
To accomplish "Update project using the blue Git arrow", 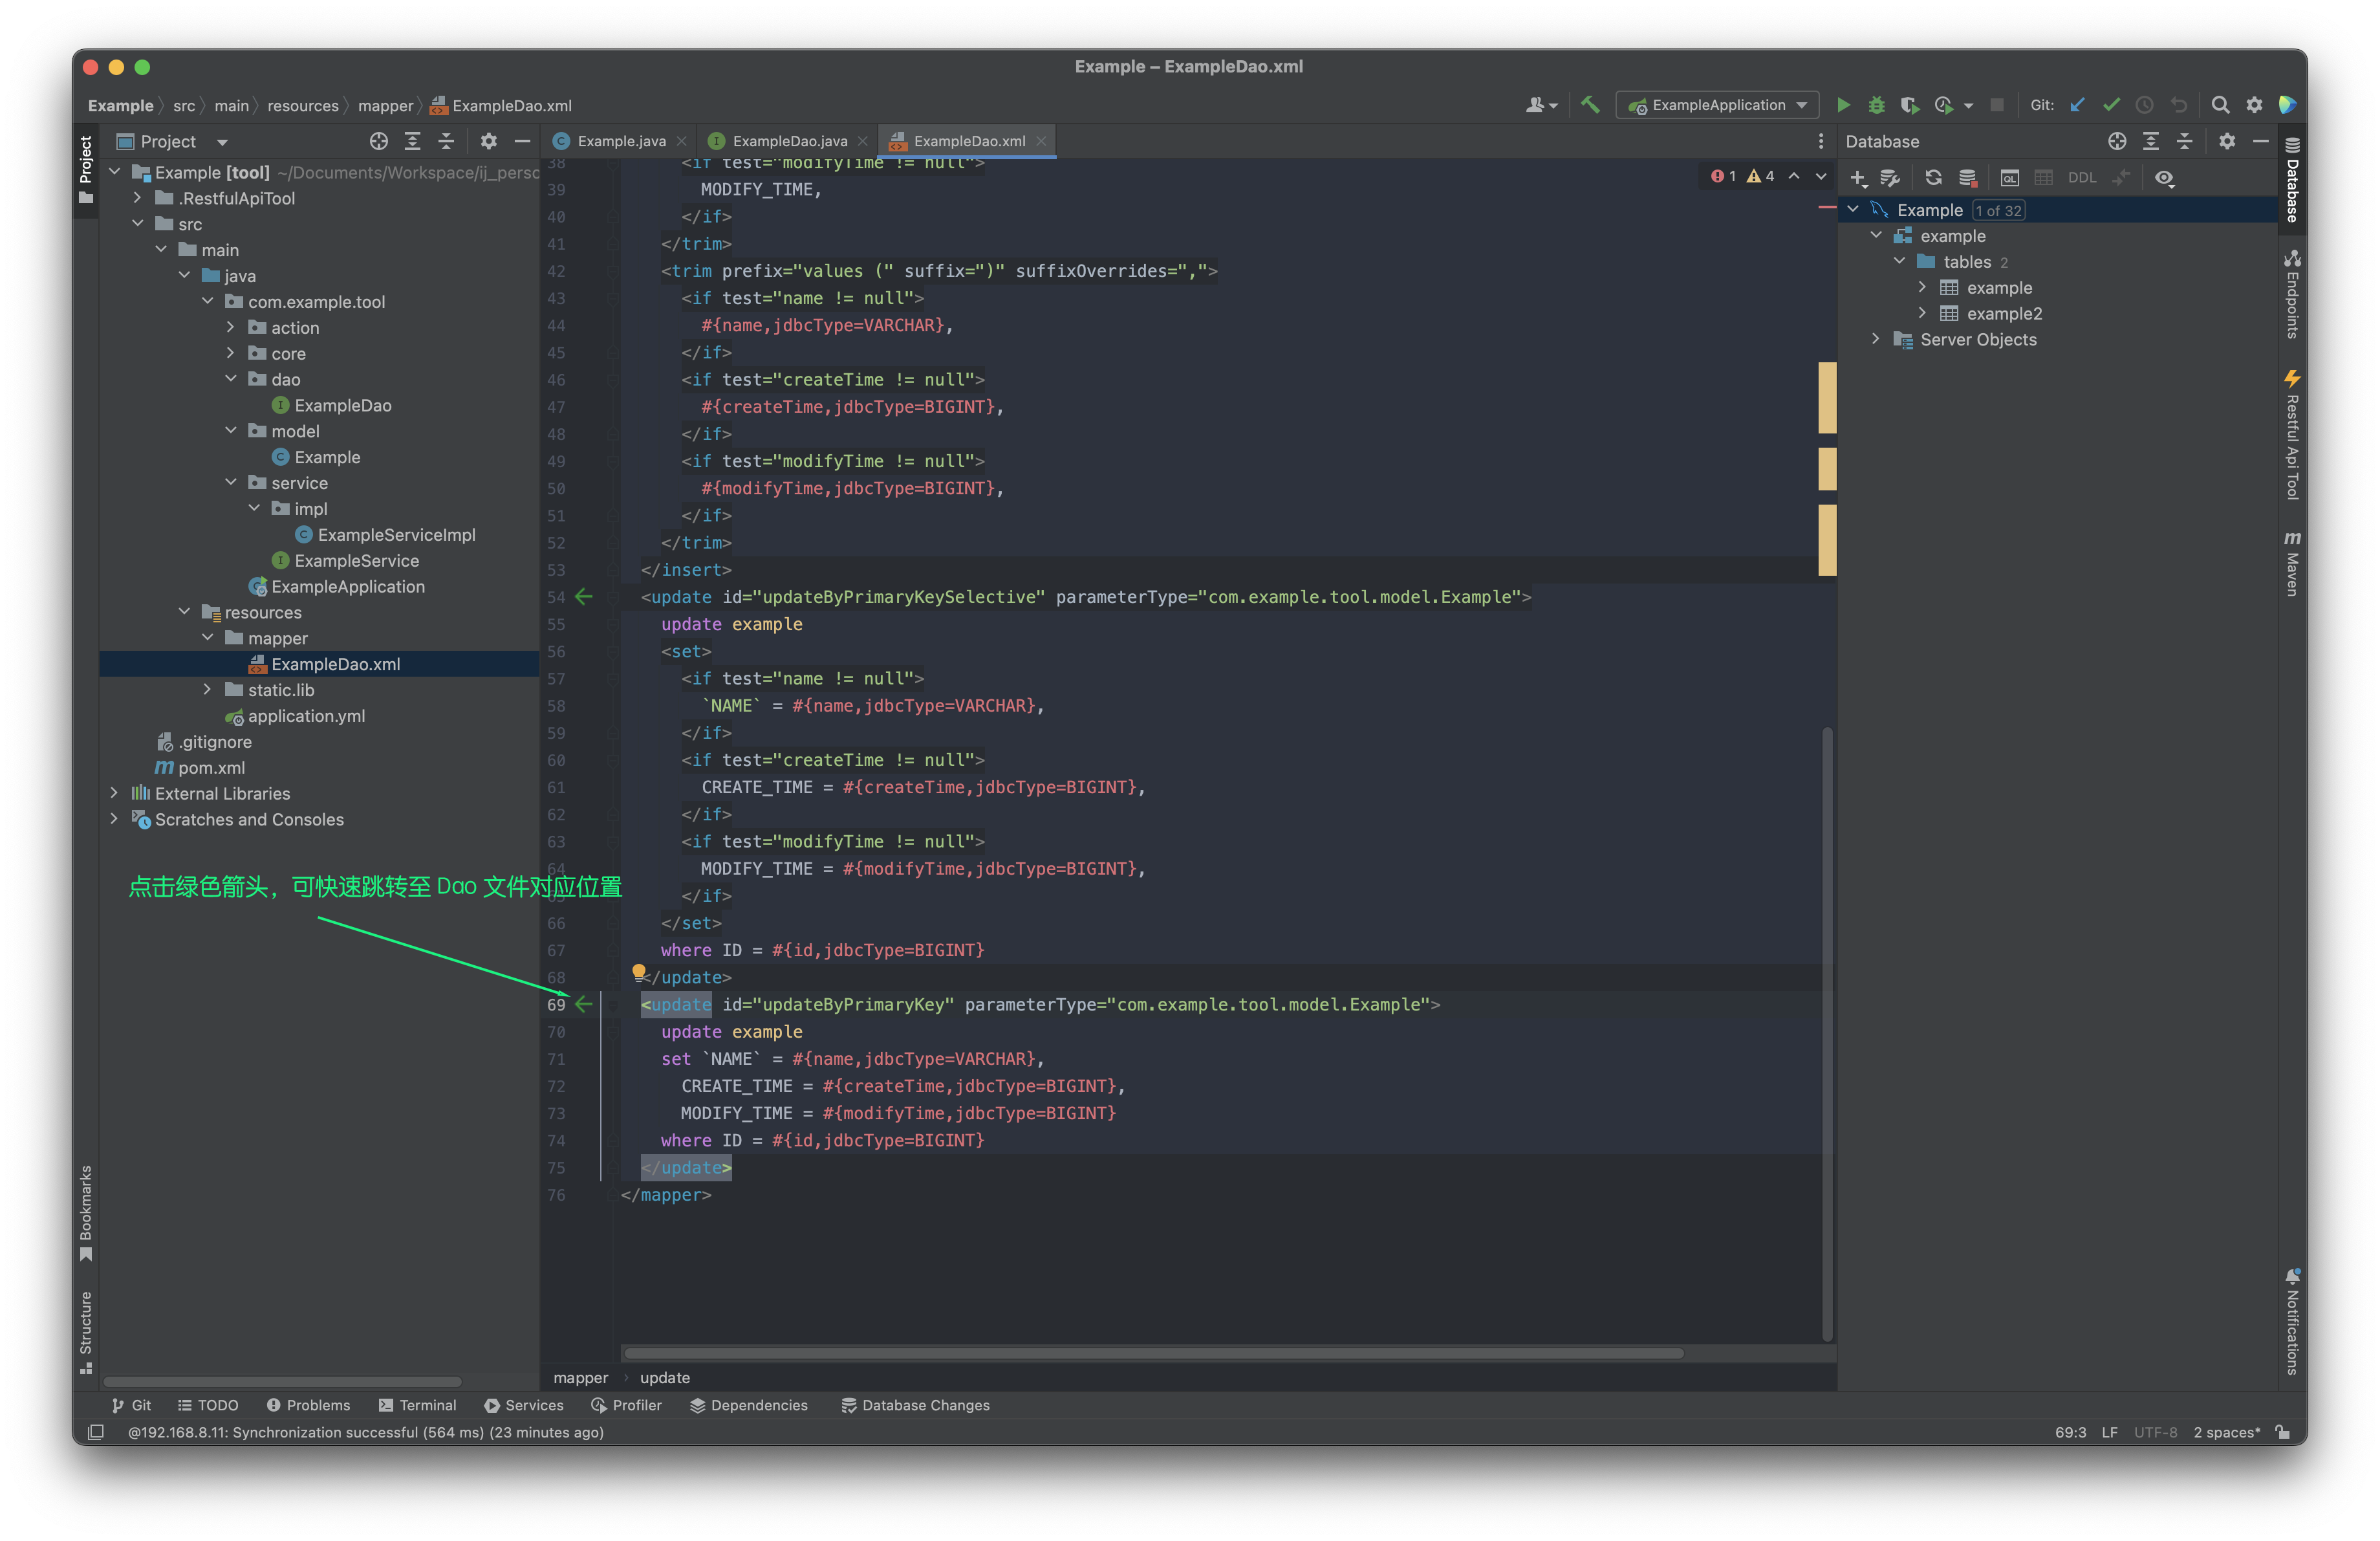I will tap(2078, 105).
